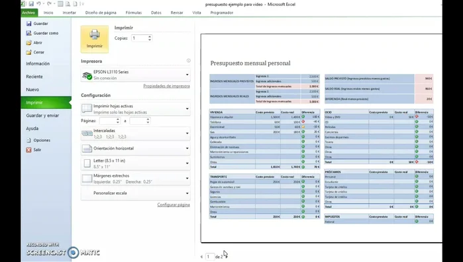
Task: Click the horizontal orientation page icon
Action: [x=87, y=148]
